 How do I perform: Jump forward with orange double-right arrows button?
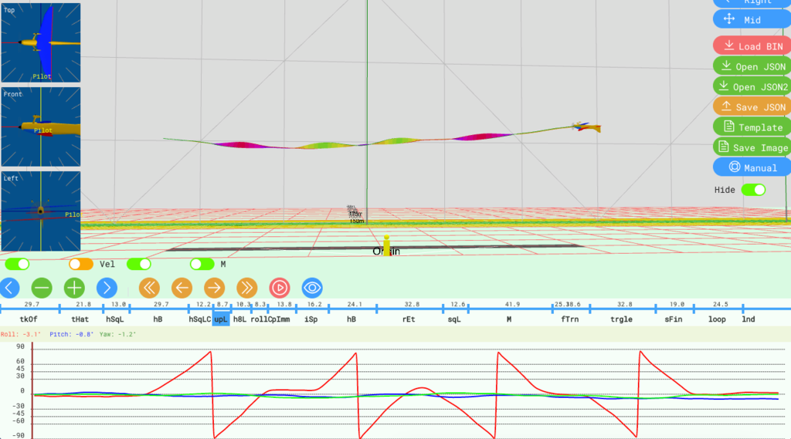246,288
